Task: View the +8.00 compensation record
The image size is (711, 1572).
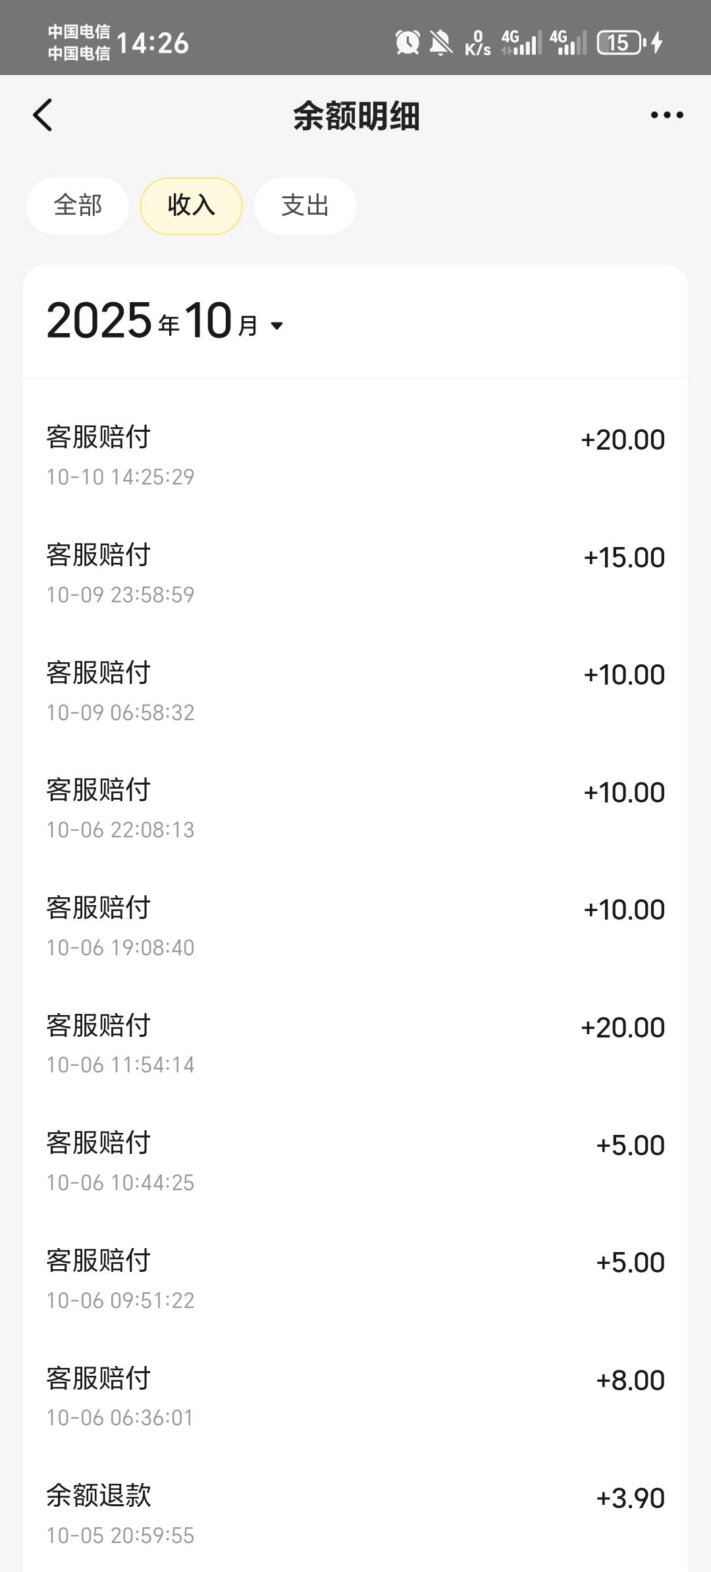Action: coord(355,1396)
